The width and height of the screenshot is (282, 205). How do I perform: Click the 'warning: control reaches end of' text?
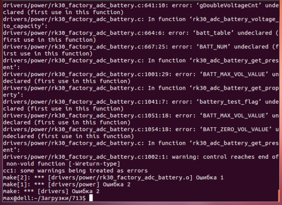[x=225, y=157]
